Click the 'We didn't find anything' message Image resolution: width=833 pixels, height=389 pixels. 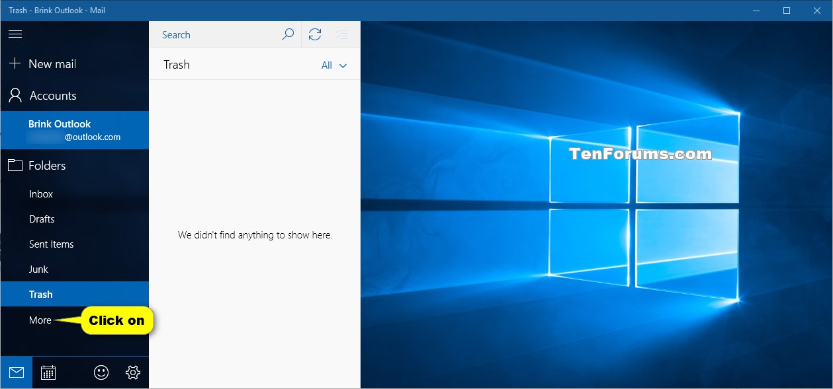click(x=255, y=234)
